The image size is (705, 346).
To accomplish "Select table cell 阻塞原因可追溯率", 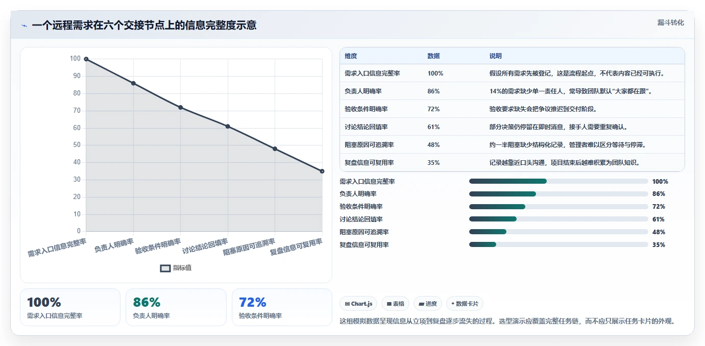I will (x=369, y=145).
